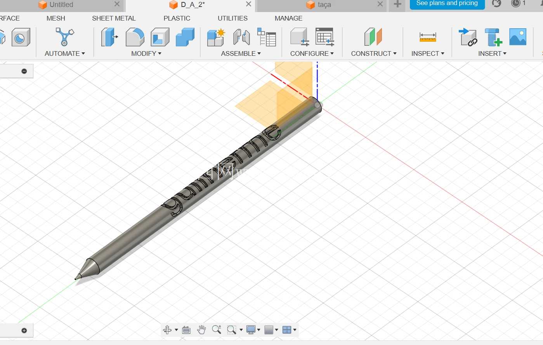Image resolution: width=543 pixels, height=345 pixels.
Task: Expand the AUTOMATE dropdown menu
Action: coord(65,53)
